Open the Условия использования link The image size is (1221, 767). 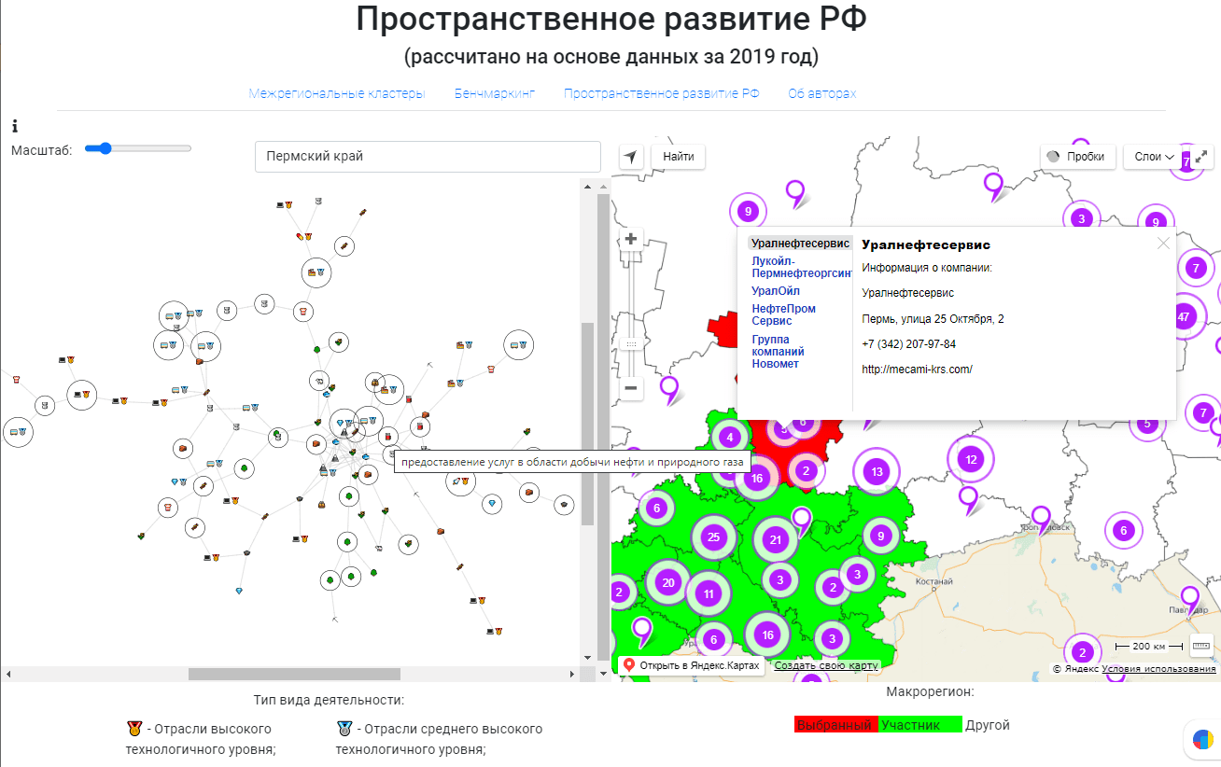(x=1158, y=668)
